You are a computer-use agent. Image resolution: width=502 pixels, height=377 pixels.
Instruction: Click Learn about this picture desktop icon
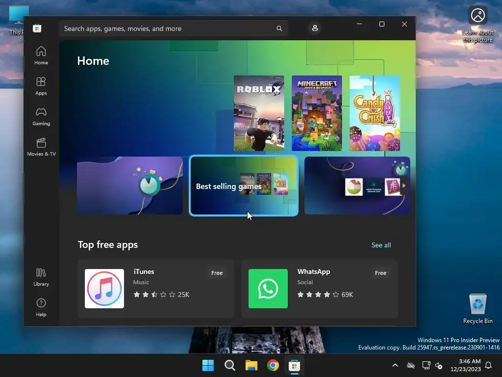pyautogui.click(x=477, y=25)
